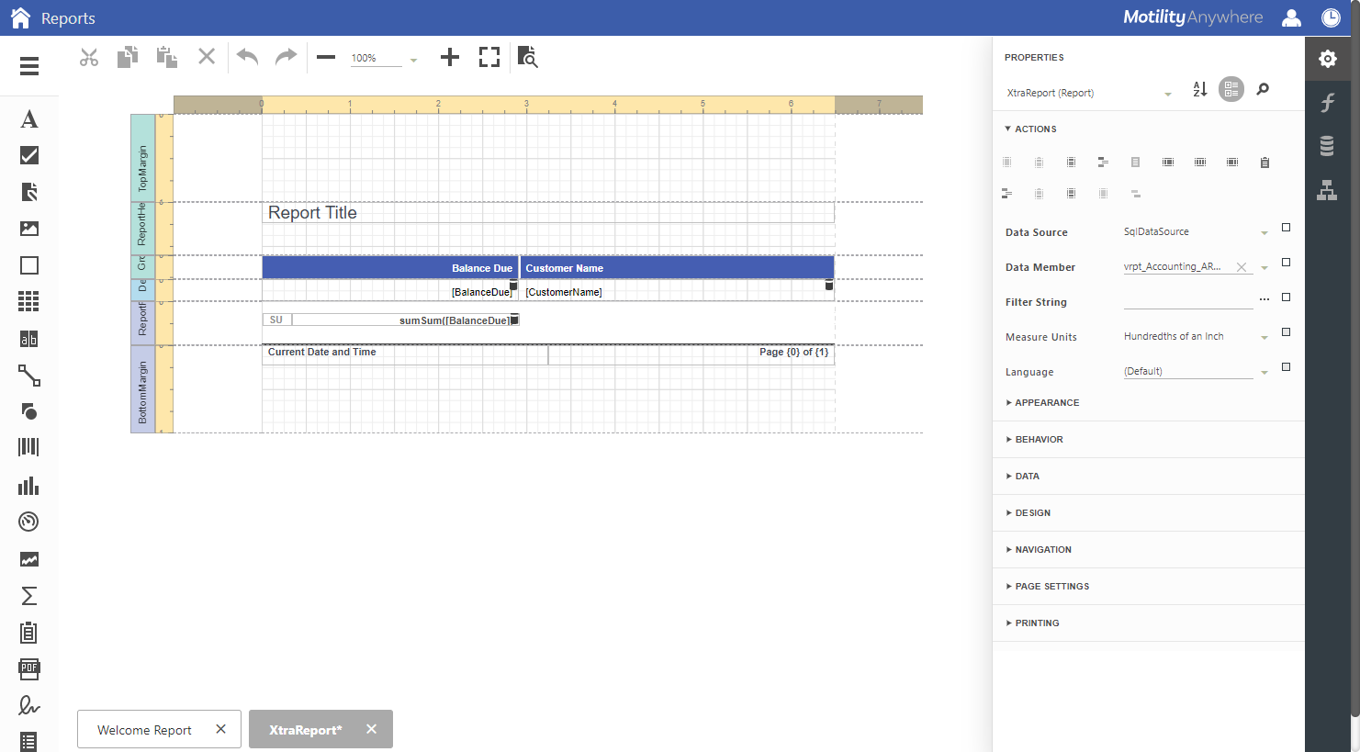Open the Language dropdown
Screen dimensions: 1360x752
click(x=1264, y=372)
